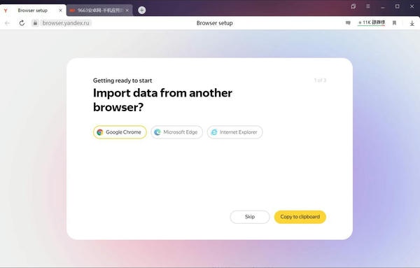Click the Microsoft Edge logo icon
The width and height of the screenshot is (420, 268).
click(x=157, y=132)
